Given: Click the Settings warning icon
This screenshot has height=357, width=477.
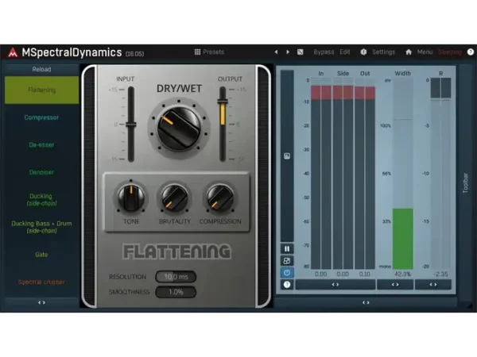Looking at the screenshot, I should coord(363,52).
